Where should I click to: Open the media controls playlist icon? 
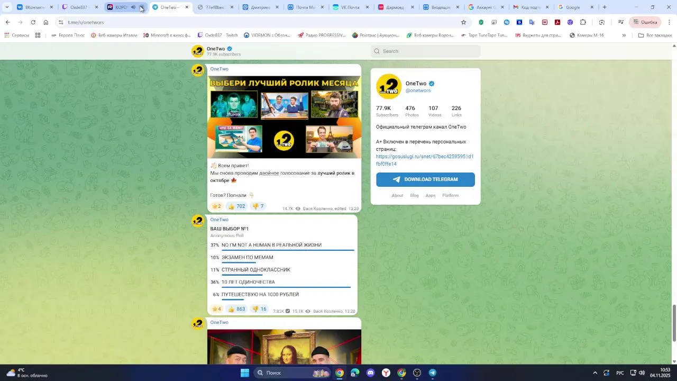(x=621, y=22)
